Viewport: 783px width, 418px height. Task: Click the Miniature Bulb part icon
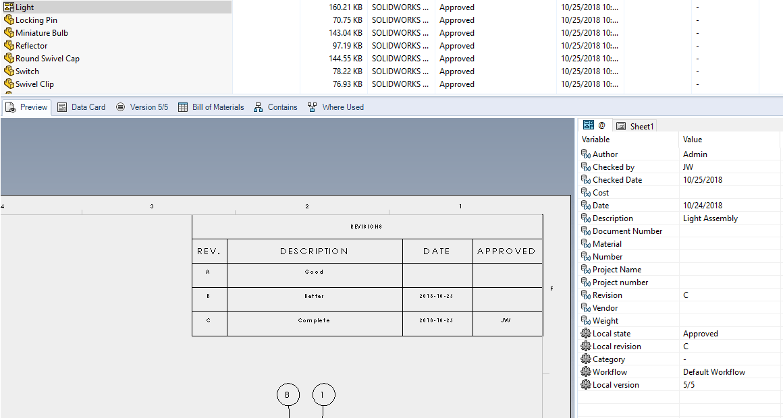click(7, 32)
